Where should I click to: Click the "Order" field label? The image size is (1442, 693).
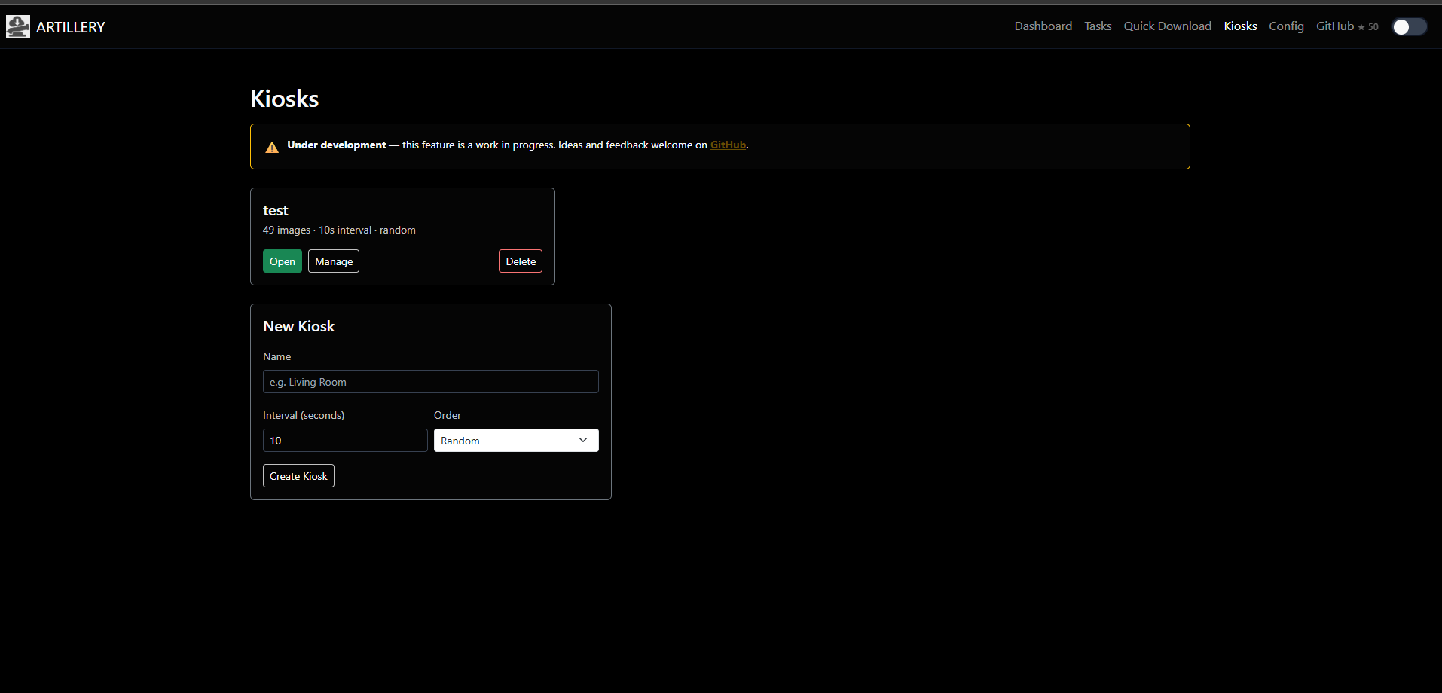448,415
